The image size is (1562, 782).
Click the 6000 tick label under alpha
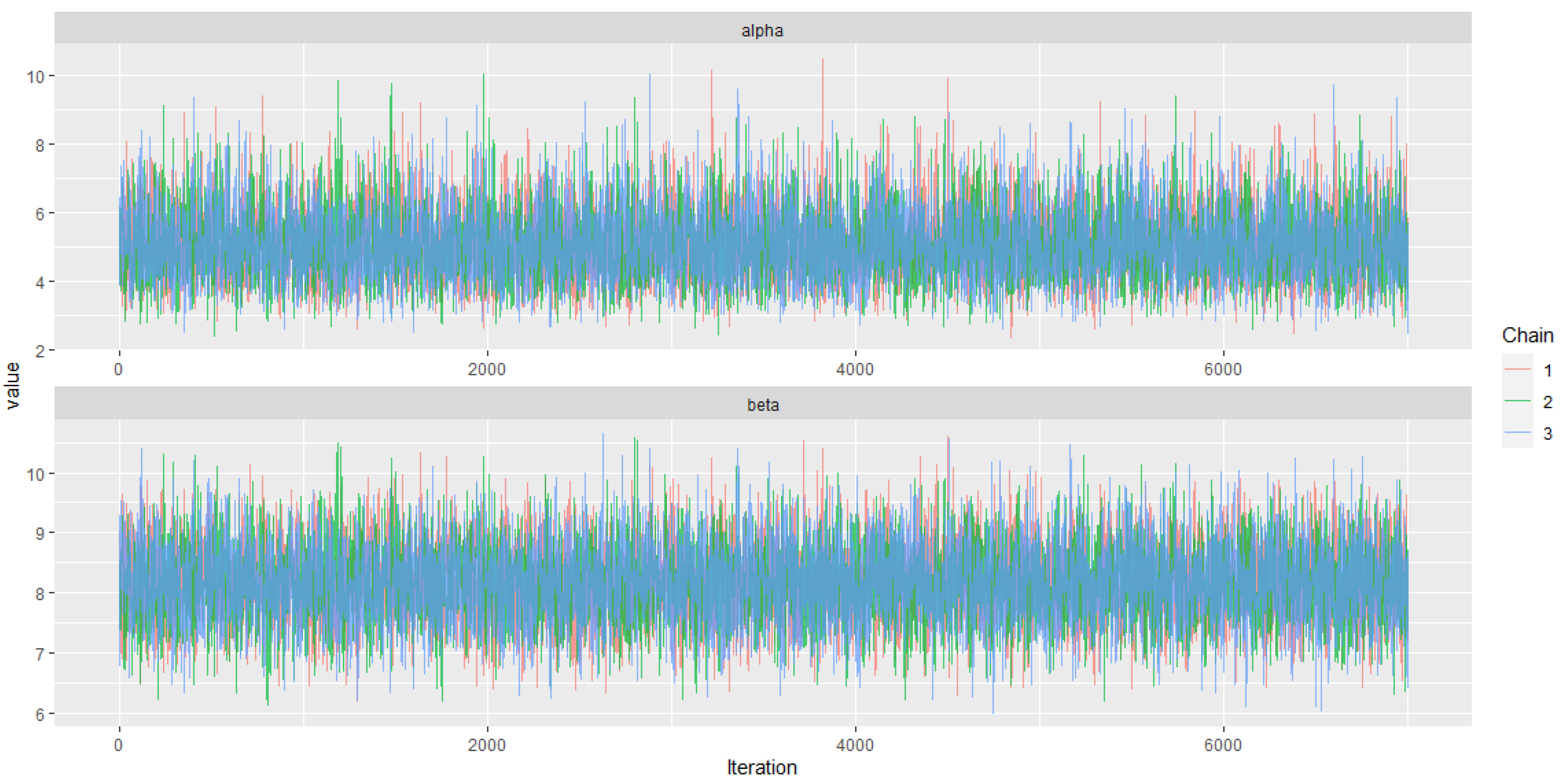pyautogui.click(x=1223, y=369)
